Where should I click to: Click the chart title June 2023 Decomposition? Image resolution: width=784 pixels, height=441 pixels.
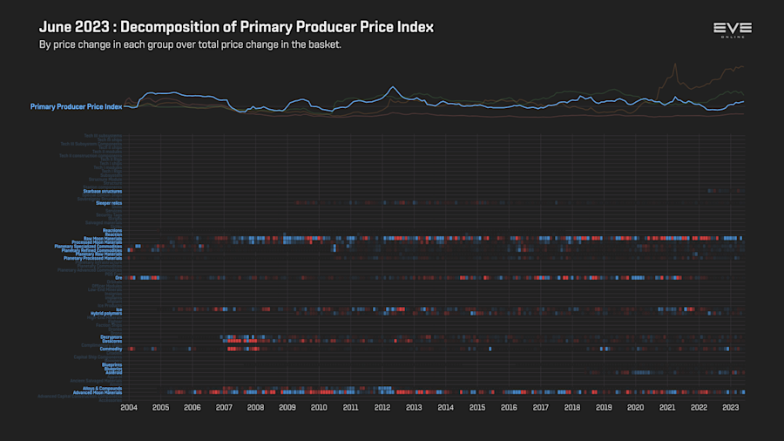pos(236,27)
